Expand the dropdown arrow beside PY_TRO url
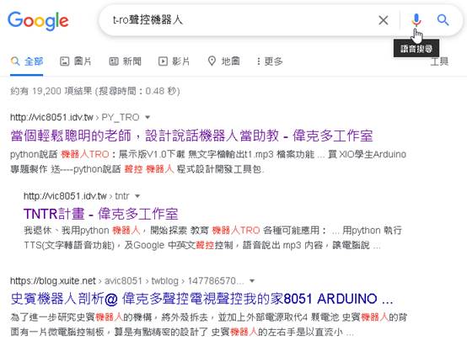This screenshot has width=467, height=346. 148,117
